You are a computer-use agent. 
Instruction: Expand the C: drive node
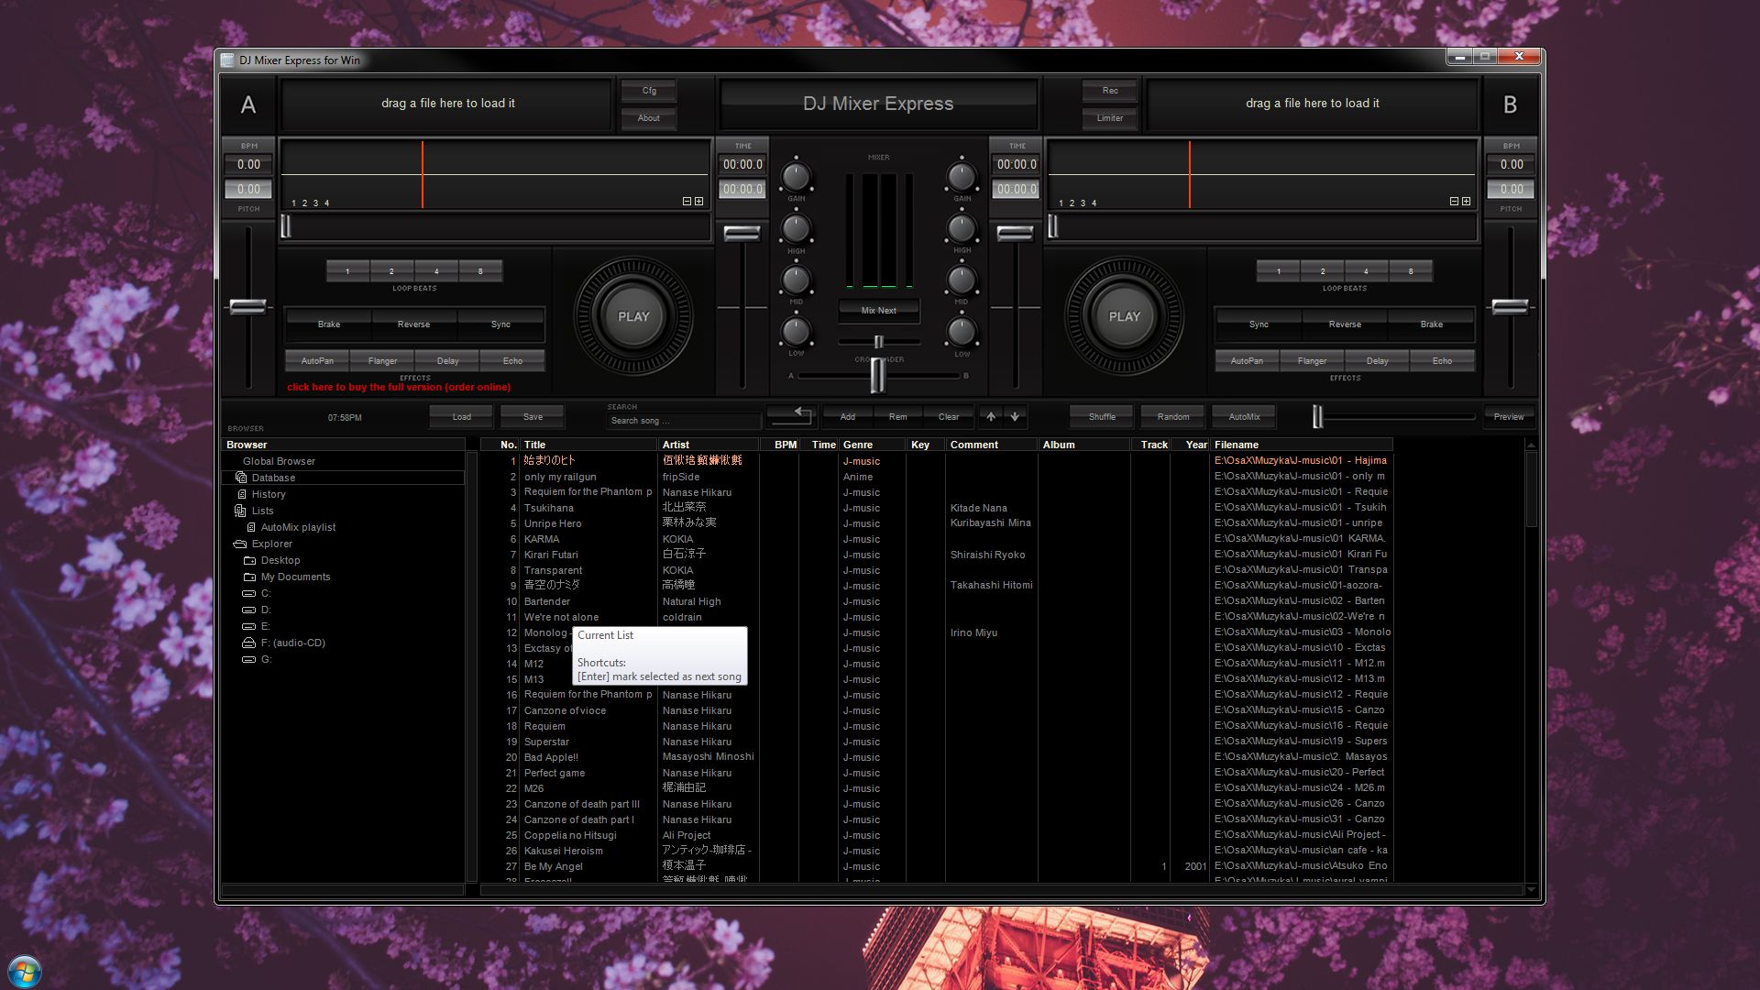tap(248, 593)
